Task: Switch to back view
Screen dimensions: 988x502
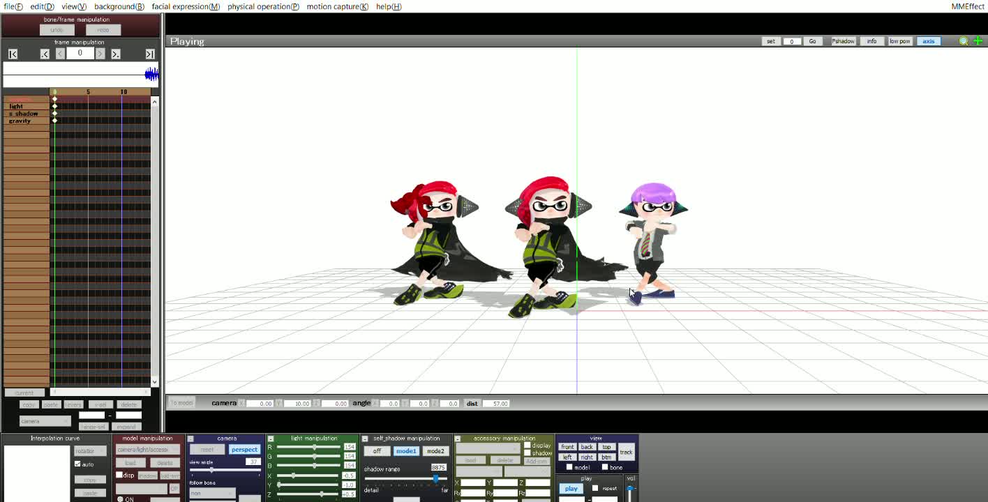Action: (x=587, y=447)
